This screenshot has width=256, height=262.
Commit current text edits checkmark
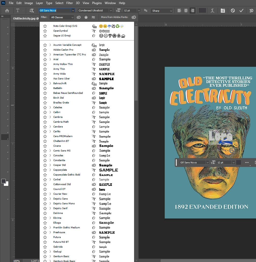coord(241,11)
